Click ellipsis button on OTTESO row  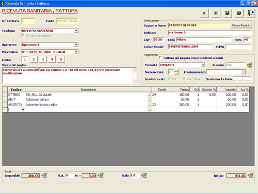(150, 95)
